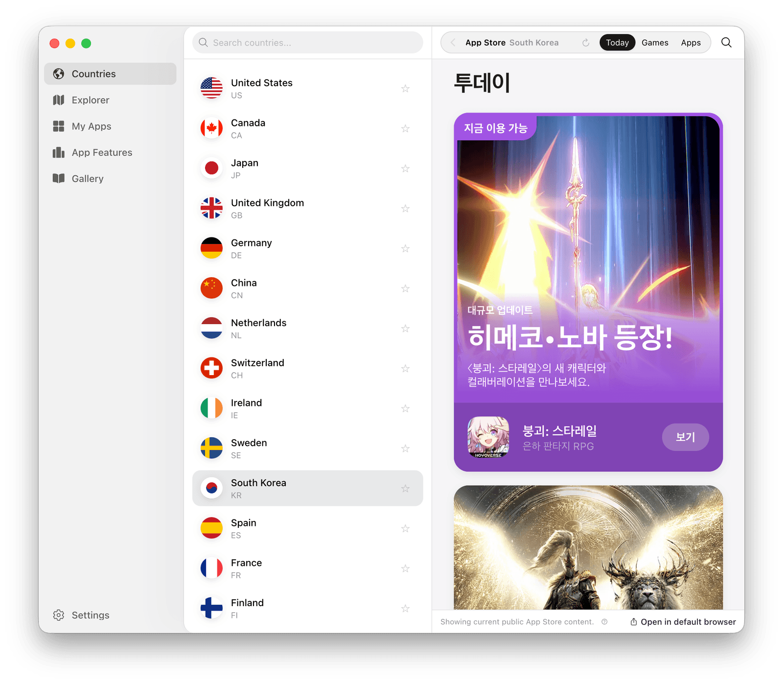Select the Sweden row label
The image size is (783, 684).
click(x=249, y=443)
